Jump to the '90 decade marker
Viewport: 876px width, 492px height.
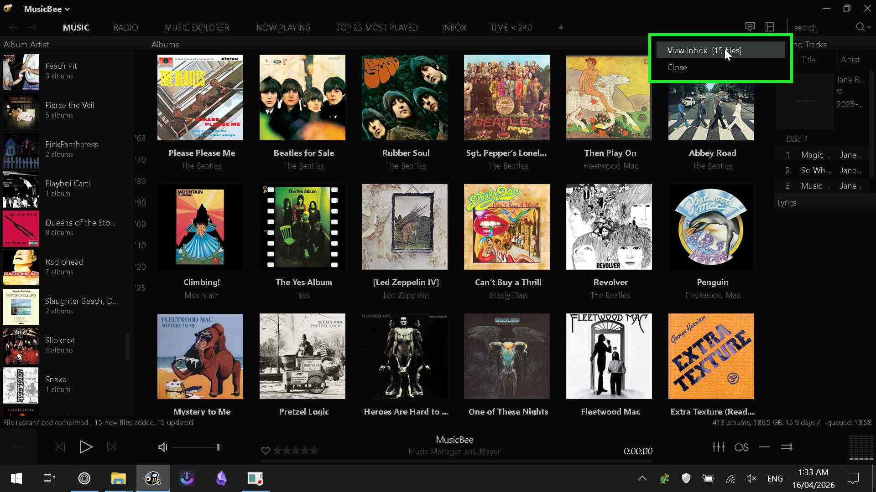click(x=141, y=202)
